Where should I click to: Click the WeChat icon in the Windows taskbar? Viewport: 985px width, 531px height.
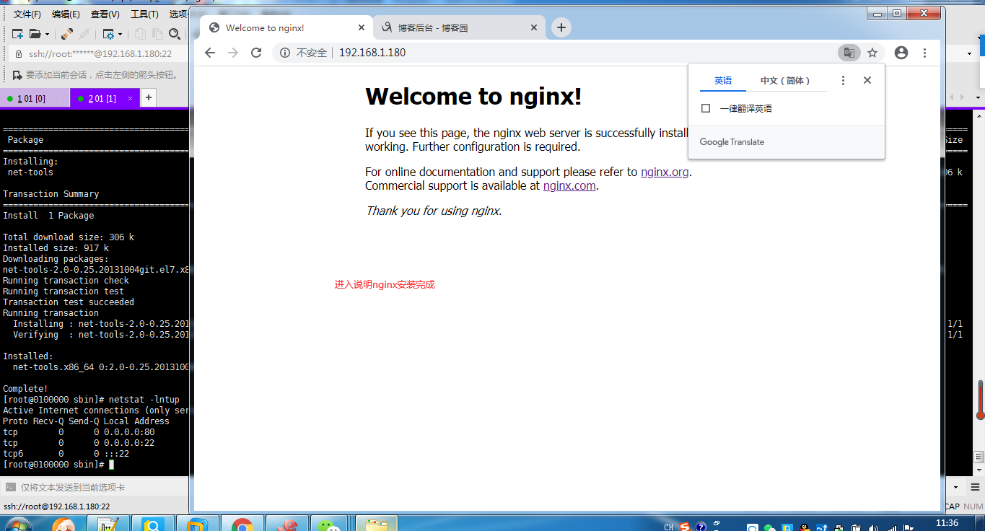click(x=329, y=525)
